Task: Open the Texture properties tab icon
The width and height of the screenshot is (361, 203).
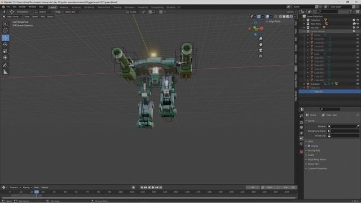Action: click(x=301, y=152)
